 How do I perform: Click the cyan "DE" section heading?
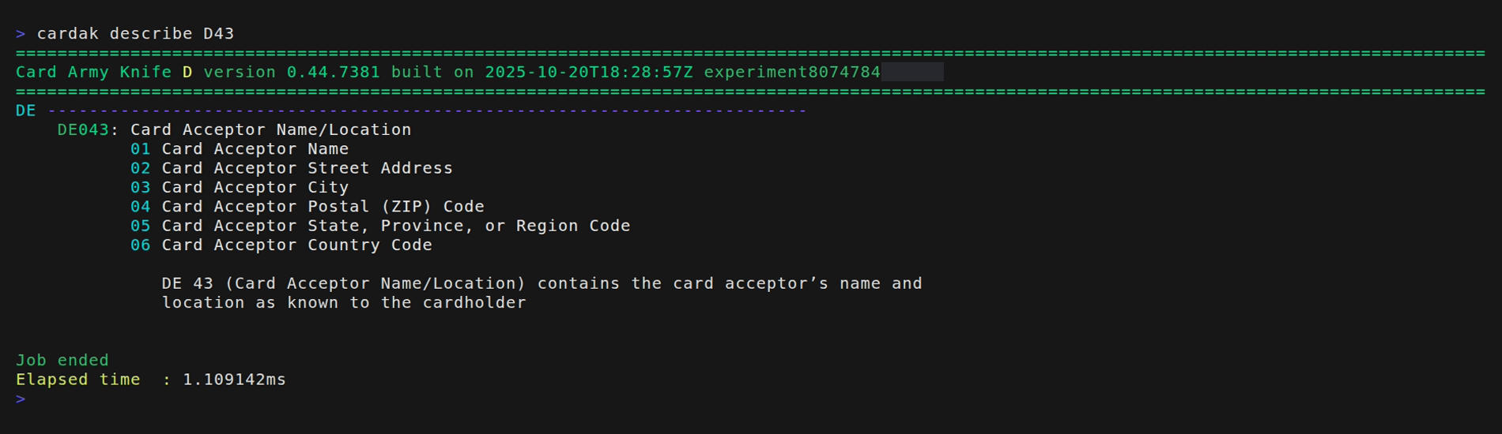point(25,110)
